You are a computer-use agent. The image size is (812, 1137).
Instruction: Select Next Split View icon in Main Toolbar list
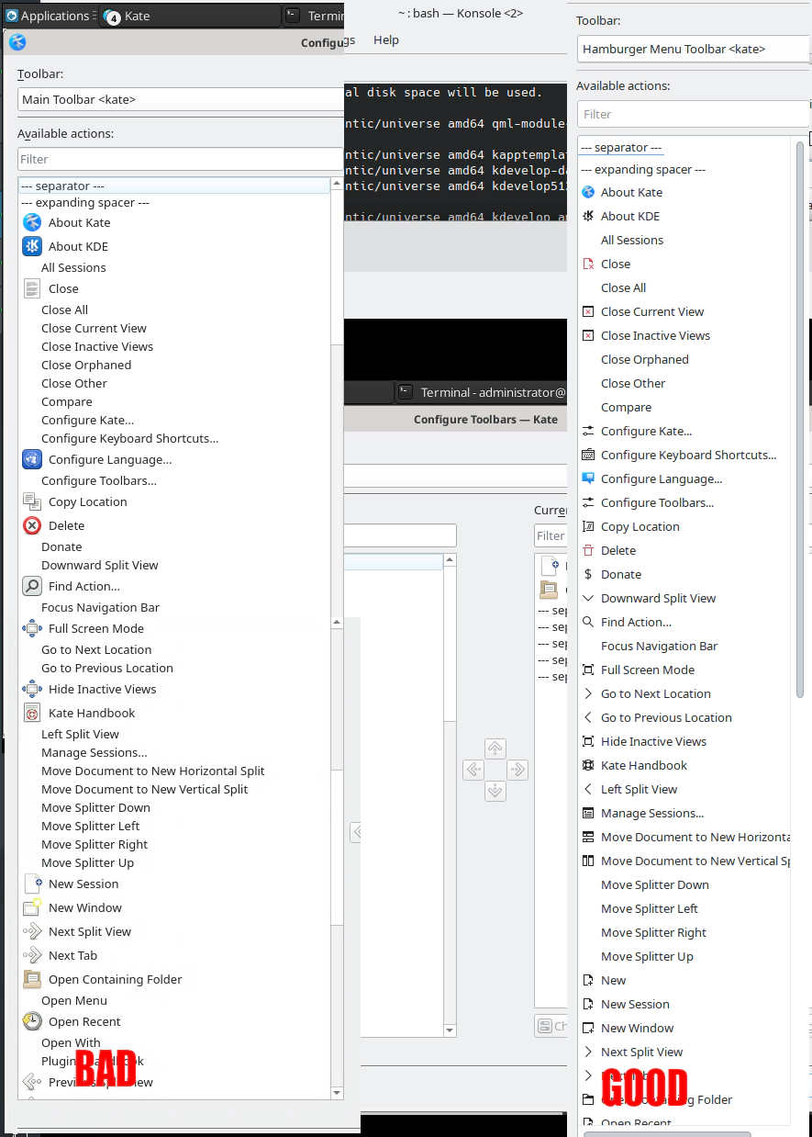(32, 931)
